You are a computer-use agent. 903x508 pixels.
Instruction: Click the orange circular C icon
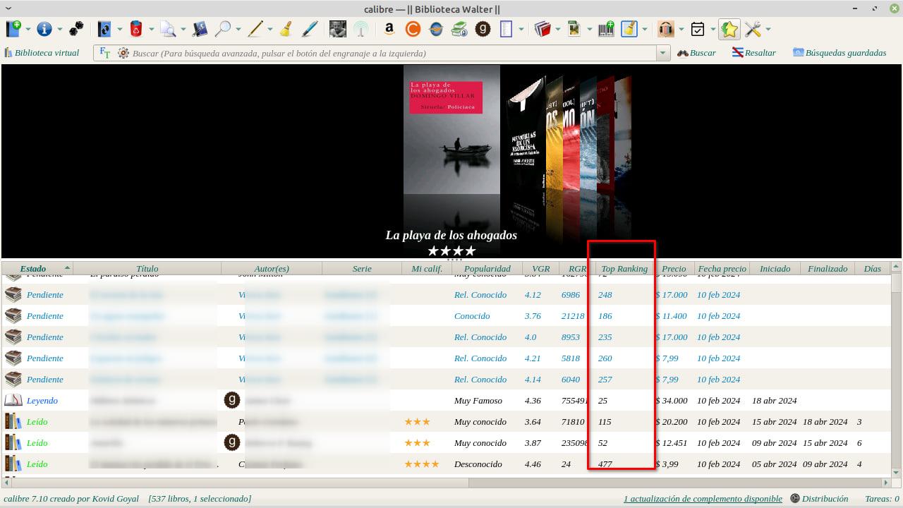pyautogui.click(x=413, y=29)
